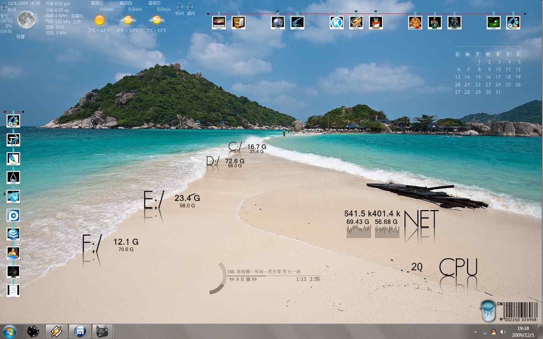Click the Windows Start orb
This screenshot has width=543, height=339.
[x=9, y=332]
